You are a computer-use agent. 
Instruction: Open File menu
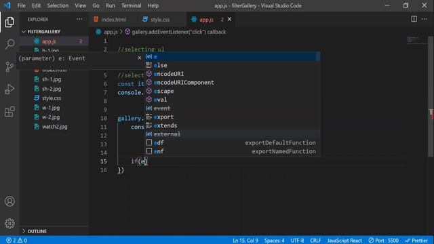[21, 5]
